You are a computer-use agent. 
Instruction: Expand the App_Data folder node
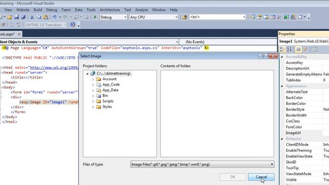pos(93,90)
